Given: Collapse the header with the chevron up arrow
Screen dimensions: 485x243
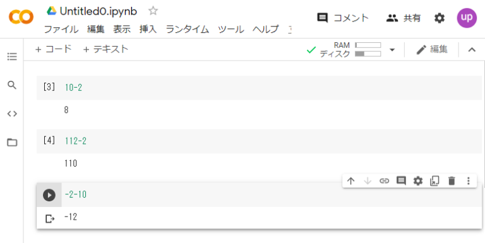Looking at the screenshot, I should coord(472,50).
